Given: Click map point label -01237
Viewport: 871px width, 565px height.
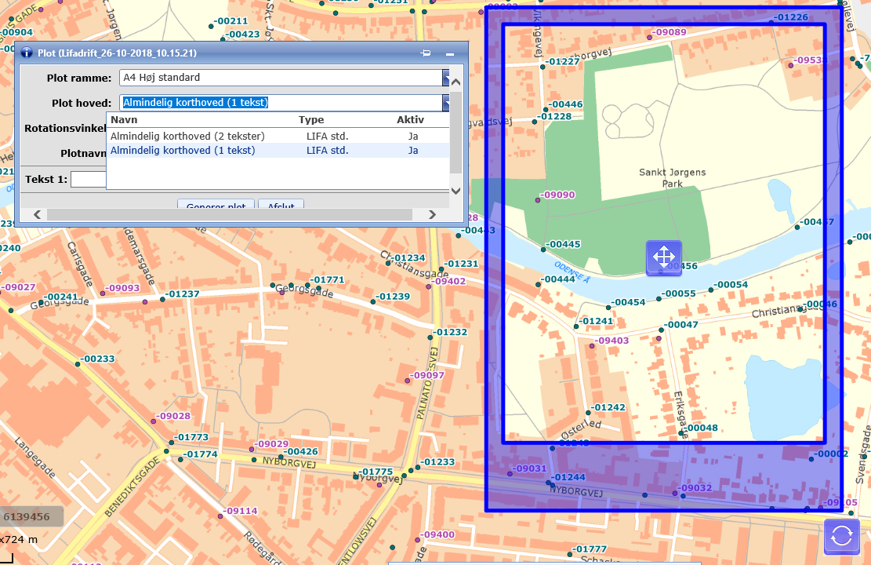Looking at the screenshot, I should point(183,293).
